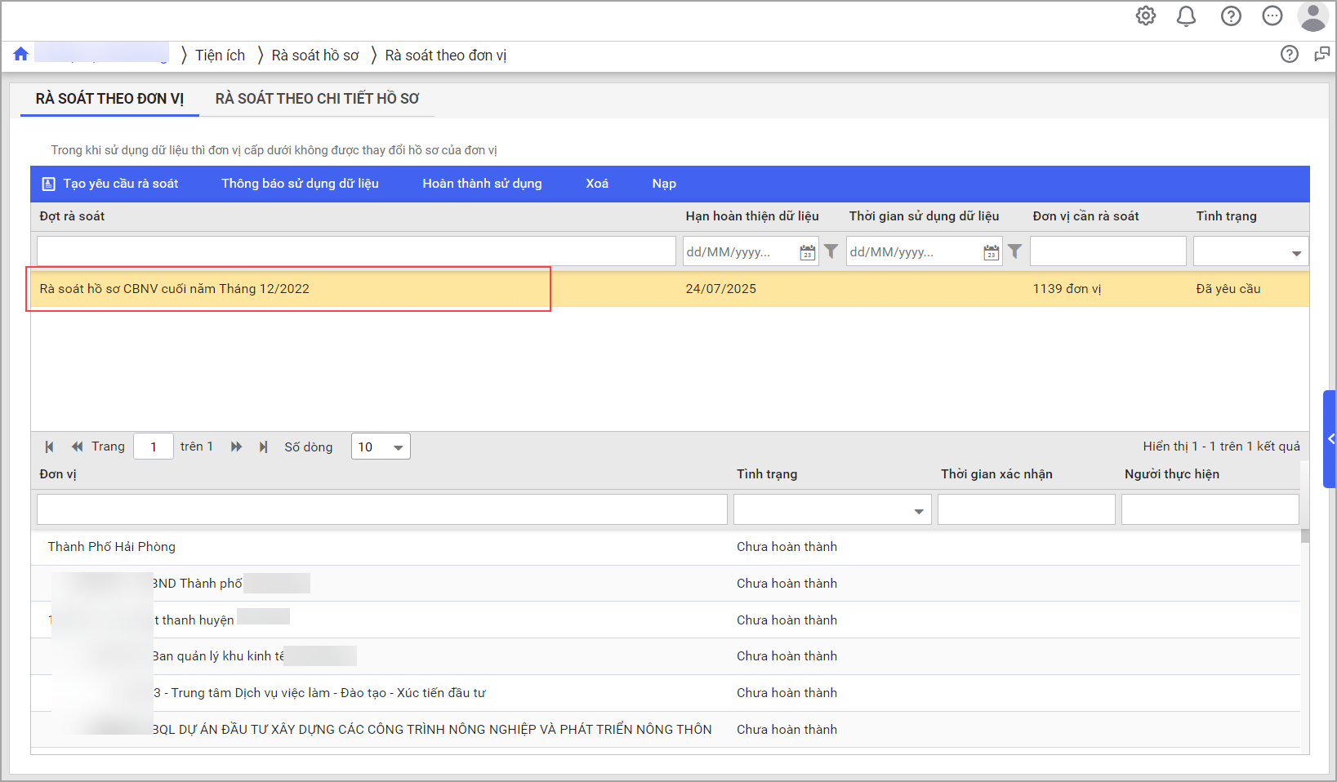The height and width of the screenshot is (782, 1337).
Task: Click the user avatar icon
Action: click(1312, 16)
